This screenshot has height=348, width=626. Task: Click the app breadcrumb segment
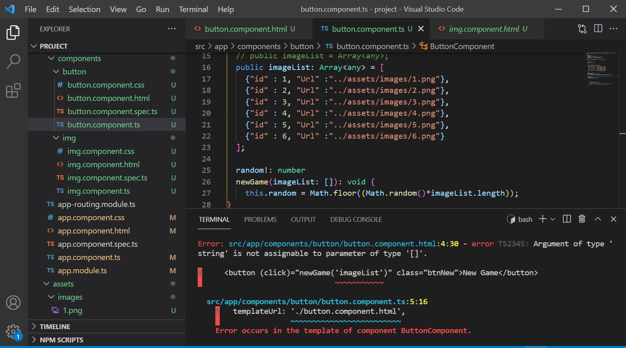click(x=221, y=46)
